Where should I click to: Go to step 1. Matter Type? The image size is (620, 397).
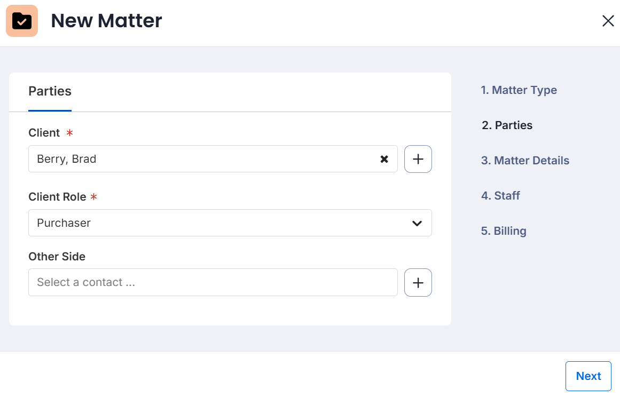coord(519,90)
